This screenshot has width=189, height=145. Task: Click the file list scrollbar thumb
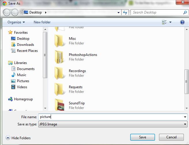click(x=187, y=82)
